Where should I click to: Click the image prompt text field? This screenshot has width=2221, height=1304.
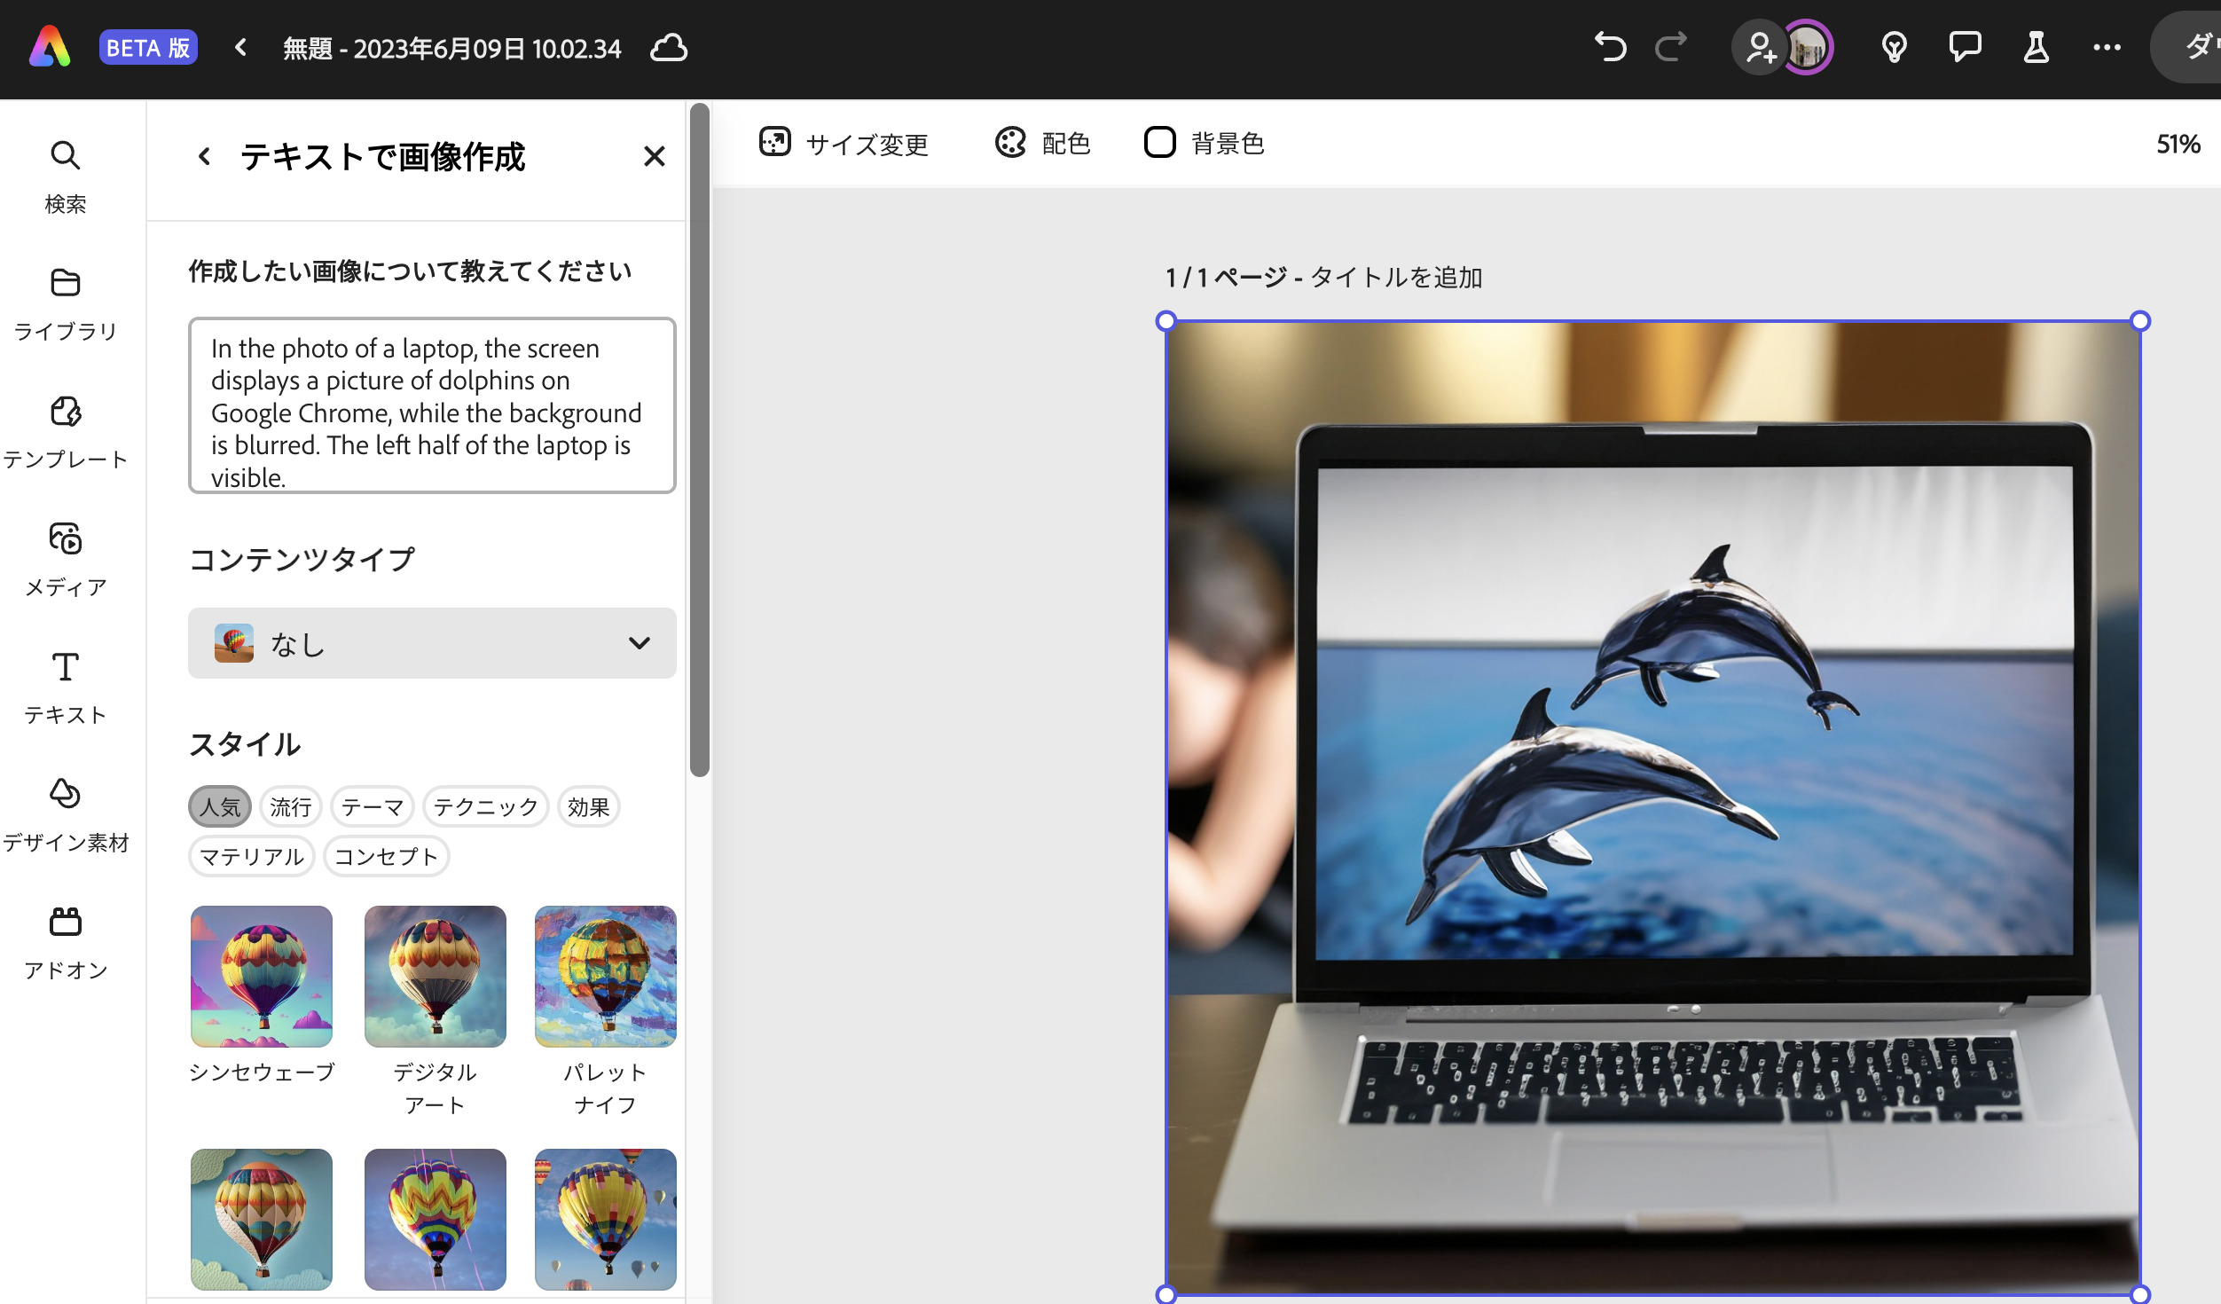pyautogui.click(x=432, y=405)
